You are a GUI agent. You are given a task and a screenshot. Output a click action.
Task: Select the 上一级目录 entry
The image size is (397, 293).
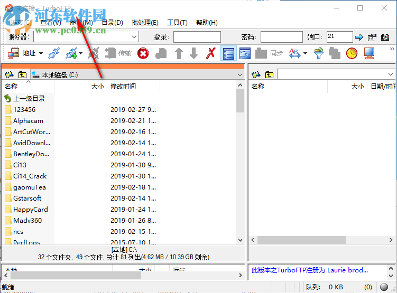coord(25,98)
